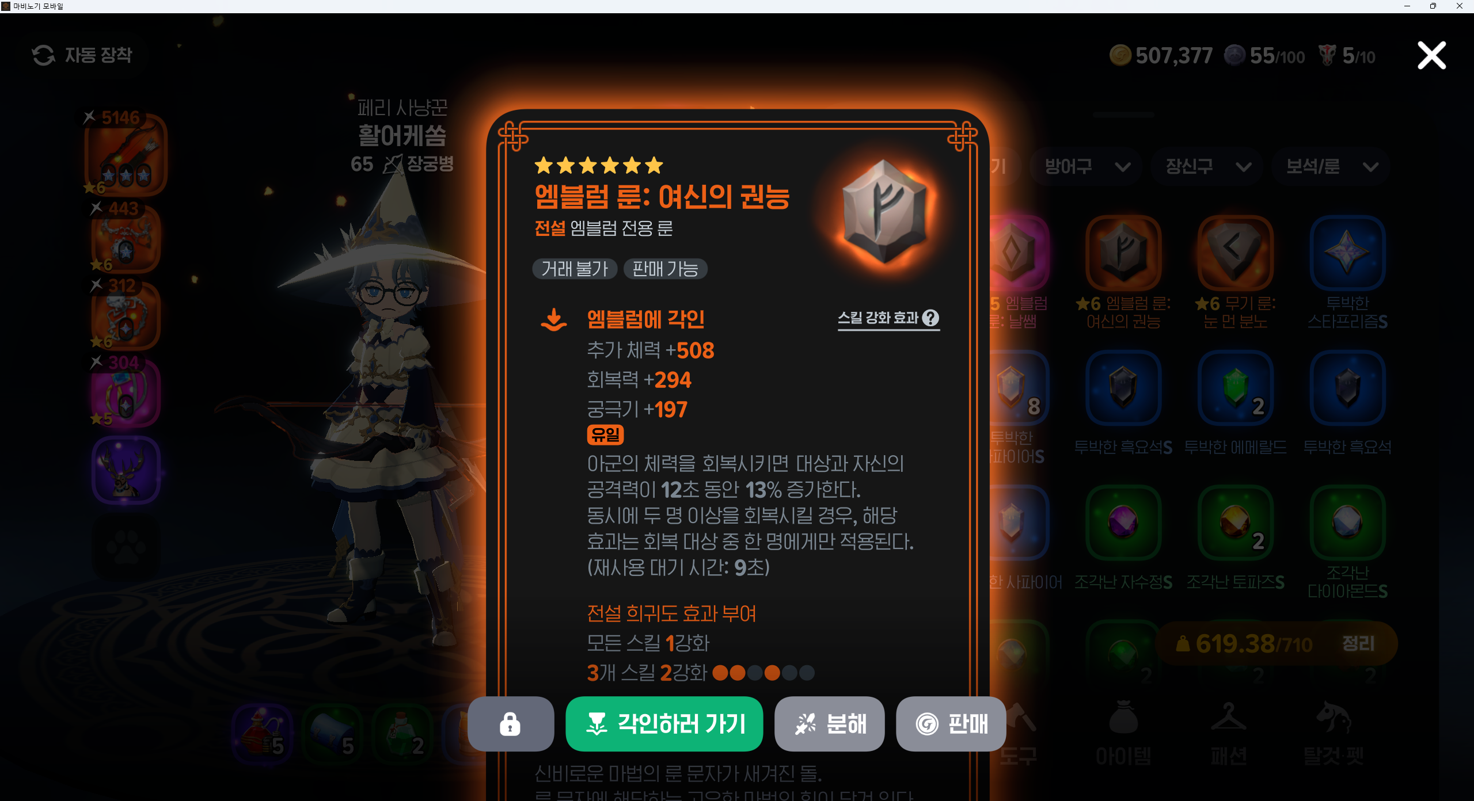The image size is (1474, 801).
Task: Click the 정리 sort inventory button
Action: click(1358, 643)
